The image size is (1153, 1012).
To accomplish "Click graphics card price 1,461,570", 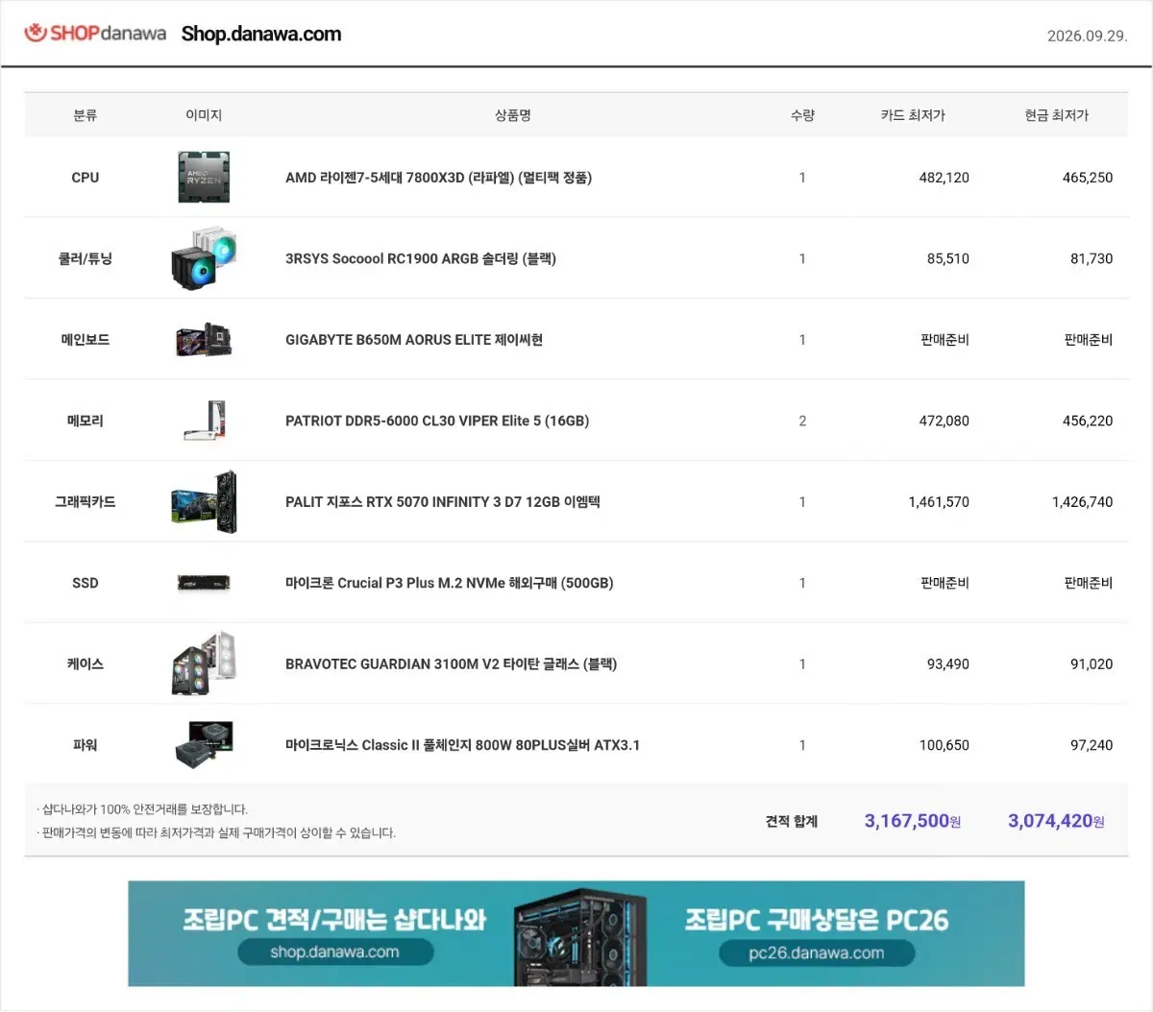I will click(939, 502).
